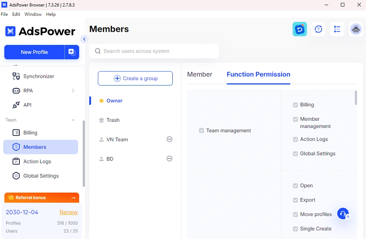Click the Profiles count 318 / 1000

pos(67,223)
